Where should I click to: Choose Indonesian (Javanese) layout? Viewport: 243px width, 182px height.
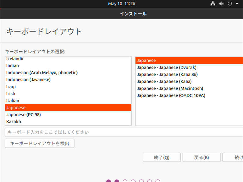pyautogui.click(x=28, y=80)
